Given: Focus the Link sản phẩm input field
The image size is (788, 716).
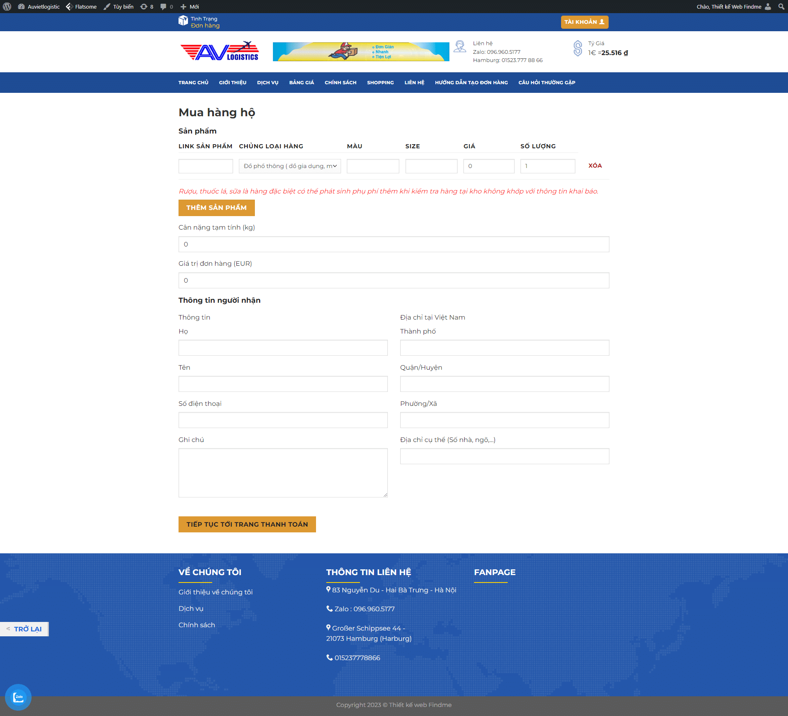Looking at the screenshot, I should (206, 166).
